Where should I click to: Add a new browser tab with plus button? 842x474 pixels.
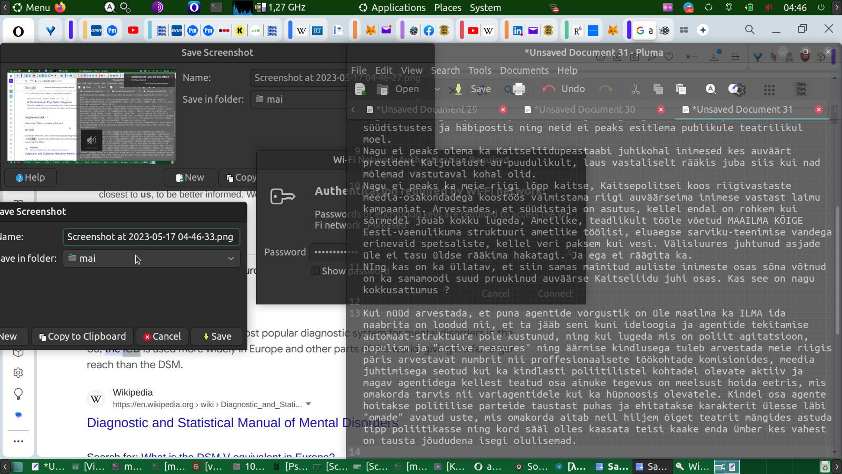[703, 30]
